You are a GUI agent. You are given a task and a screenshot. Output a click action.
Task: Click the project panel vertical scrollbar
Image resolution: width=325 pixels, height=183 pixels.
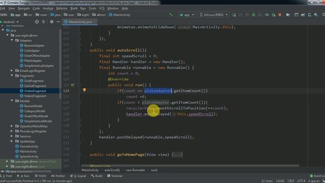point(60,63)
